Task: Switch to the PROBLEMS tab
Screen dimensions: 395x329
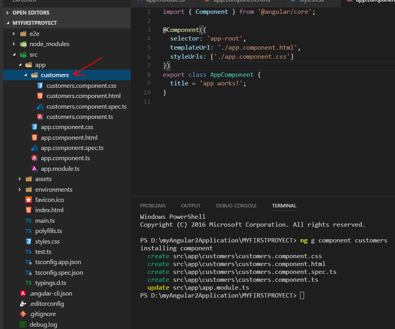Action: pyautogui.click(x=152, y=205)
